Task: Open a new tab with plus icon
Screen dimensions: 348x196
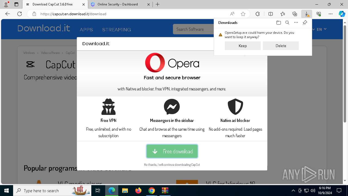Action: click(x=158, y=4)
